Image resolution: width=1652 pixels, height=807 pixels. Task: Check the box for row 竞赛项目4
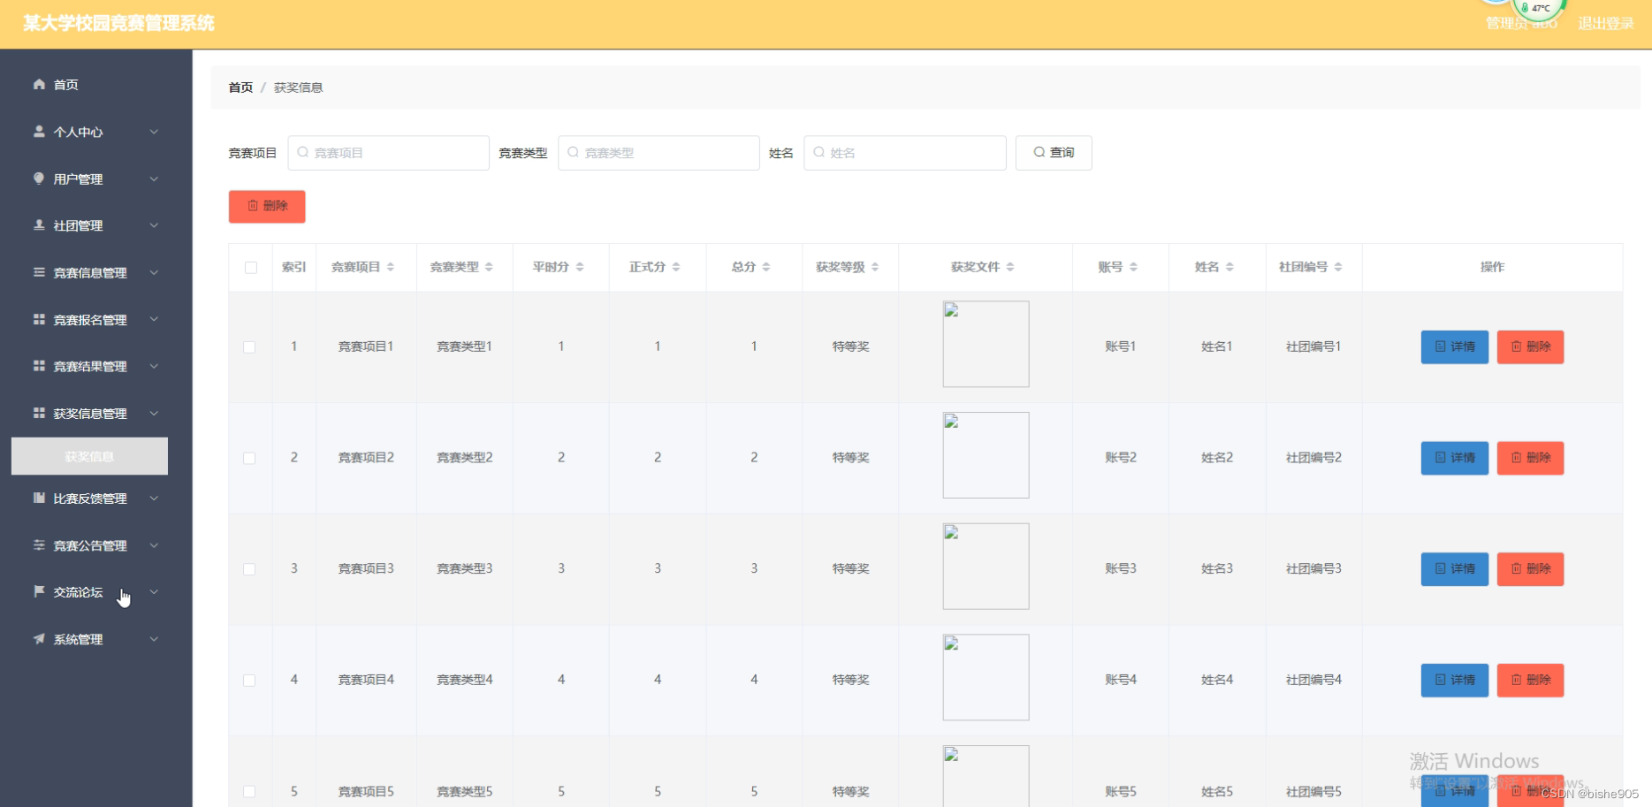tap(250, 681)
